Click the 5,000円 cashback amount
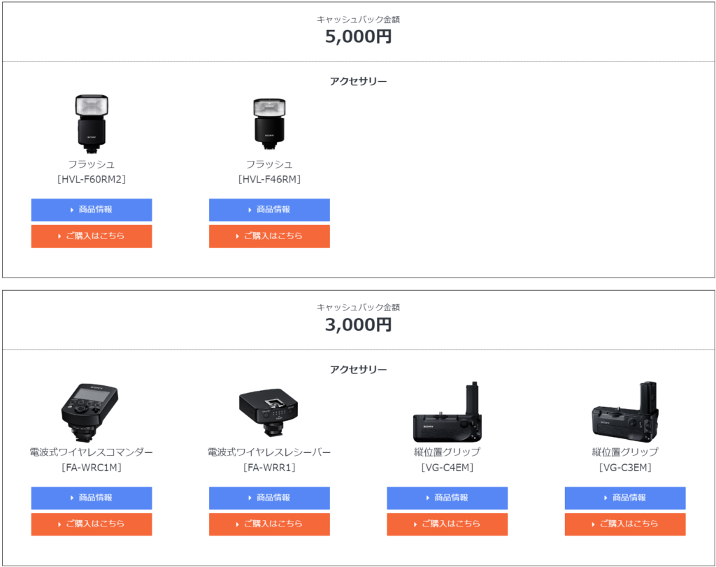This screenshot has height=567, width=716. [359, 36]
